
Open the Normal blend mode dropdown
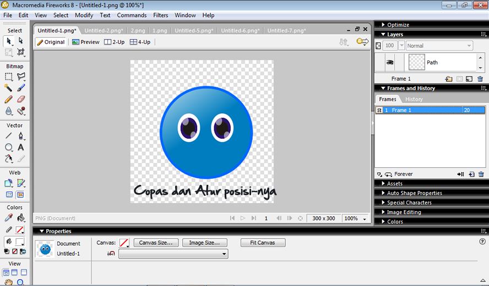439,46
